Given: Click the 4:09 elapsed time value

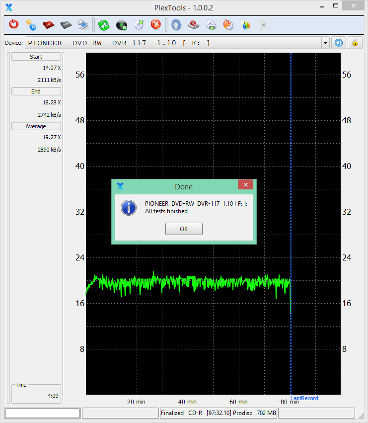Looking at the screenshot, I should pos(53,396).
